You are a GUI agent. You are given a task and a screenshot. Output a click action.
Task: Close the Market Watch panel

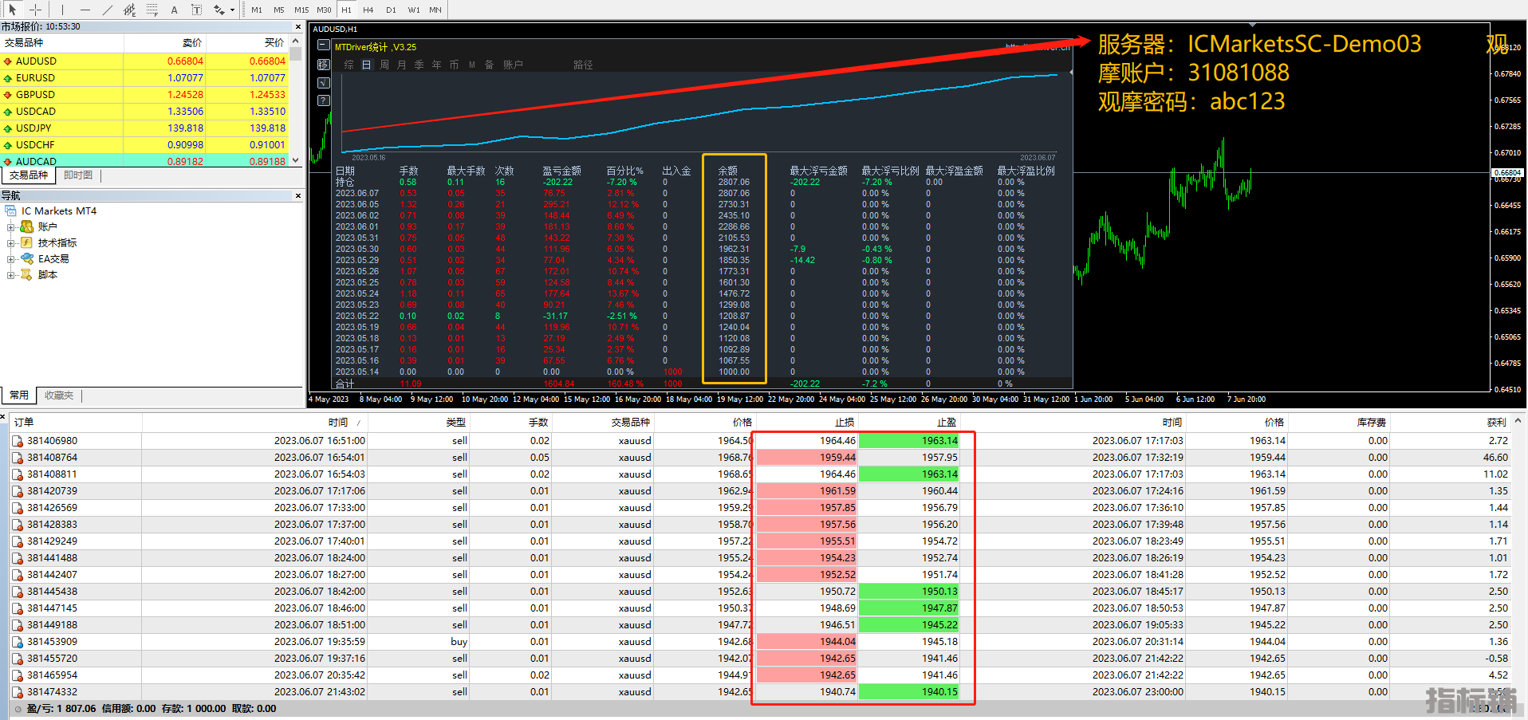point(298,26)
